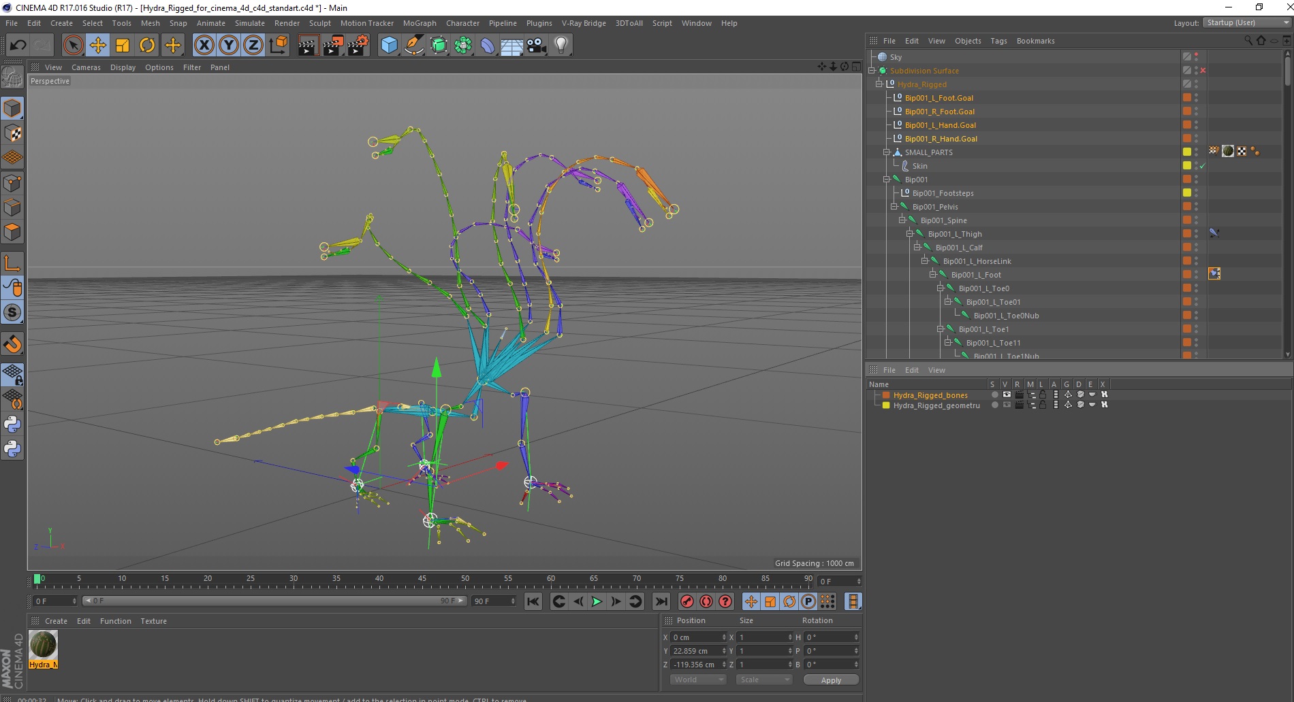Enable the Axis mode icon
1294x702 pixels.
[12, 263]
